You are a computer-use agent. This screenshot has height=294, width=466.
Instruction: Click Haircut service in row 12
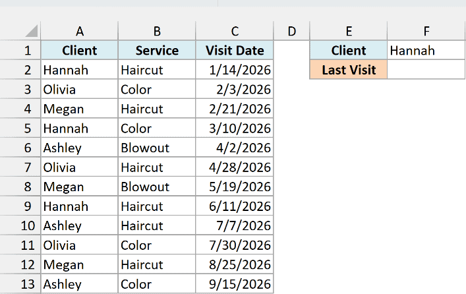pos(157,264)
